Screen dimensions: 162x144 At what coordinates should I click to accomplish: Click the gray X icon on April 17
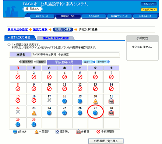pyautogui.click(x=49, y=100)
